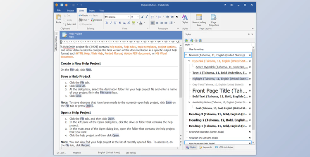This screenshot has height=157, width=310.
Task: Click the 'help topics' hyperlink
Action: (116, 47)
